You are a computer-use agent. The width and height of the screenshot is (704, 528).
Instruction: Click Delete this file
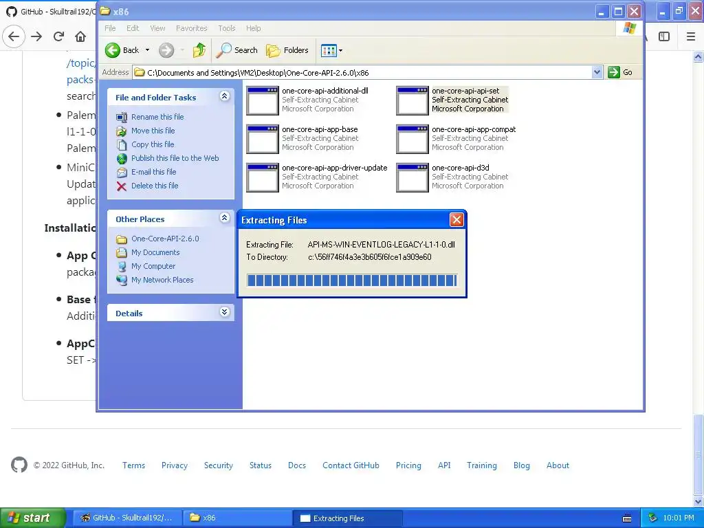tap(155, 186)
